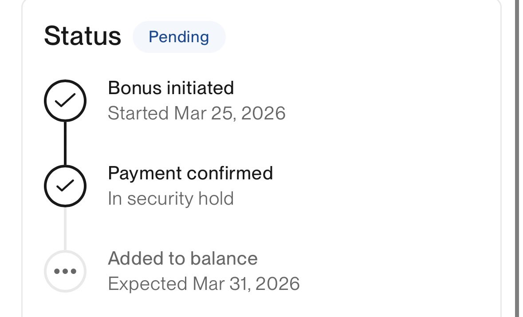Click the Status heading

pos(83,36)
